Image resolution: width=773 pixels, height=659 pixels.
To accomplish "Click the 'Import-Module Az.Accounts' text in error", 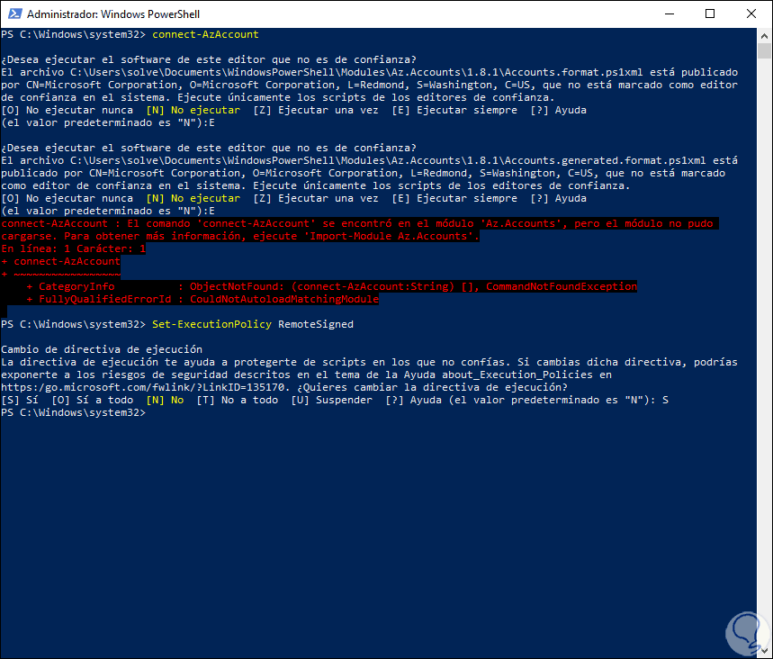I will [391, 236].
